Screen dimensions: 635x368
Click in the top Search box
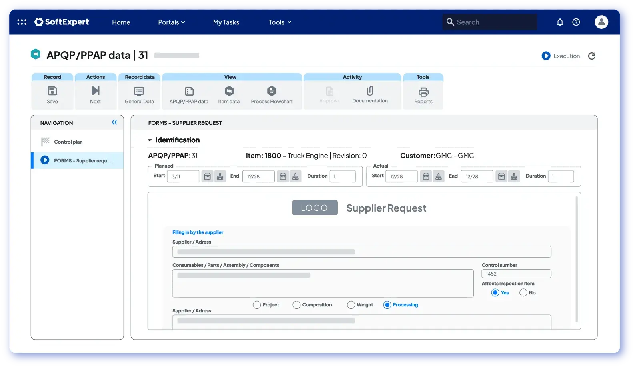(x=490, y=22)
